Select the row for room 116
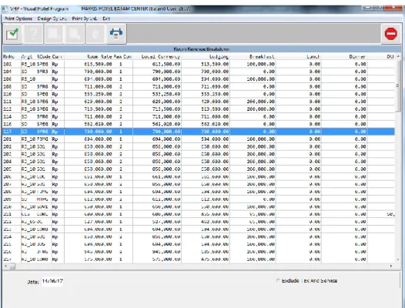This screenshot has height=308, width=405. 199,124
